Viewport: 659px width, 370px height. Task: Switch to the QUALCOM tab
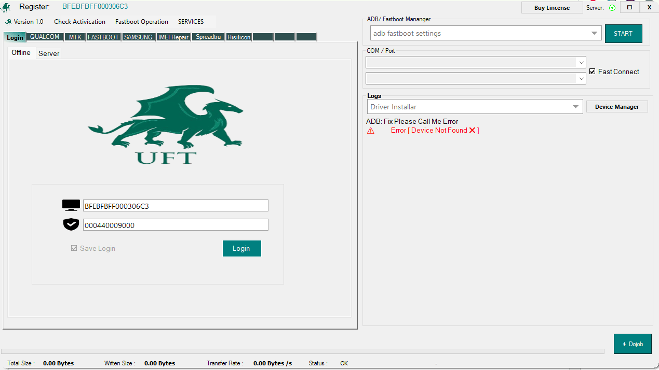[45, 37]
